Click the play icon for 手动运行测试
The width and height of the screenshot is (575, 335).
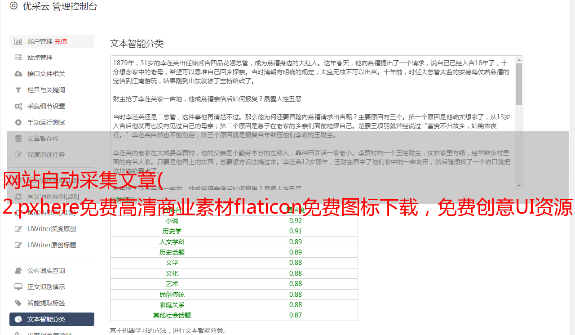pyautogui.click(x=18, y=122)
